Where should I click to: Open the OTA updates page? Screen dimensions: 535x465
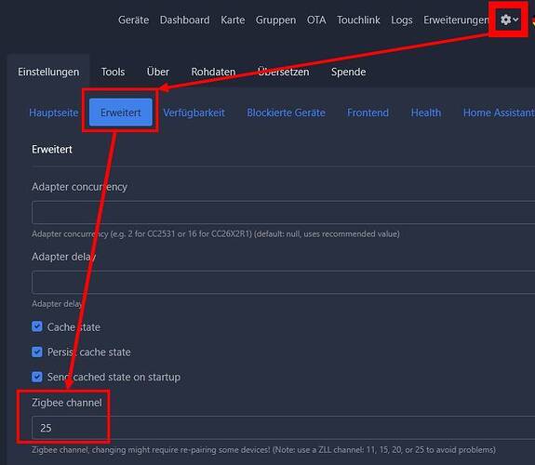click(316, 20)
